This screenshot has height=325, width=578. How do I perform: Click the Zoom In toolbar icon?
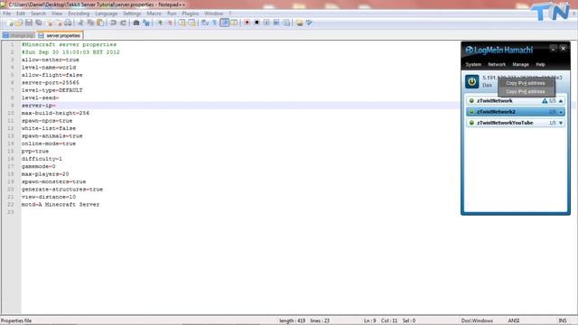tap(160, 23)
